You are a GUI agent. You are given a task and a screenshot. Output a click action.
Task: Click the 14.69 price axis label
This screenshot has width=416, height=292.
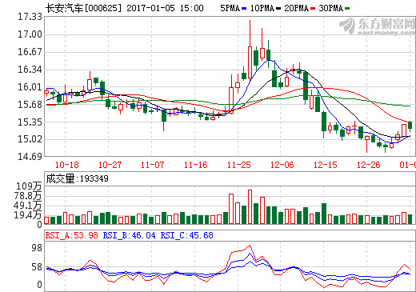click(x=30, y=157)
